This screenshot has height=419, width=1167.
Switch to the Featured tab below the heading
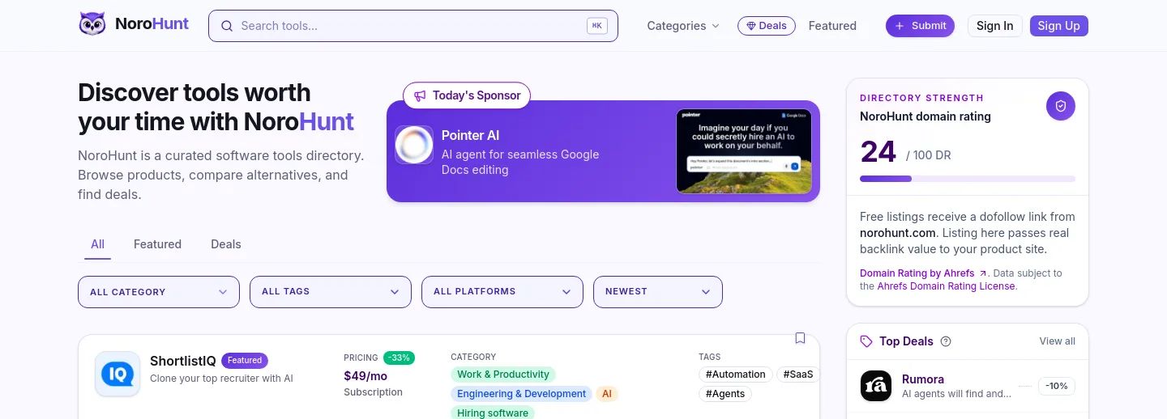click(157, 244)
